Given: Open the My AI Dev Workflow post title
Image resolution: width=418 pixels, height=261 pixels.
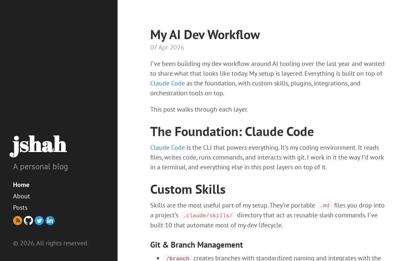Looking at the screenshot, I should coord(205,35).
